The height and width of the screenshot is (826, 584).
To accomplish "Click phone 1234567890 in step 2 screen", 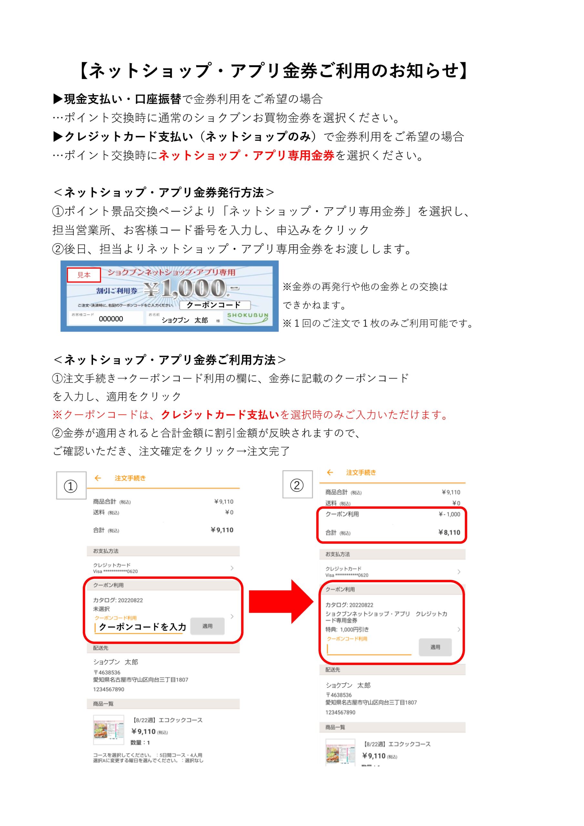I will click(340, 712).
